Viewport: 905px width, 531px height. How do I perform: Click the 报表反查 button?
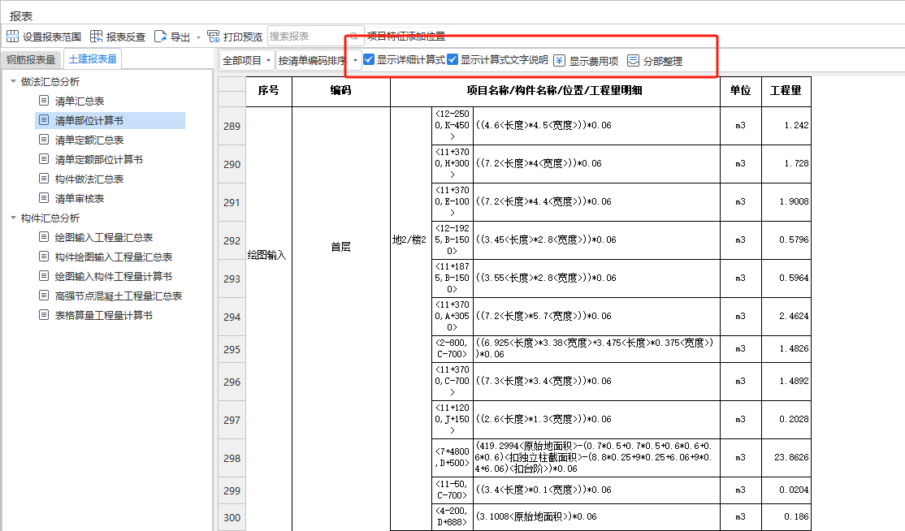[x=119, y=37]
